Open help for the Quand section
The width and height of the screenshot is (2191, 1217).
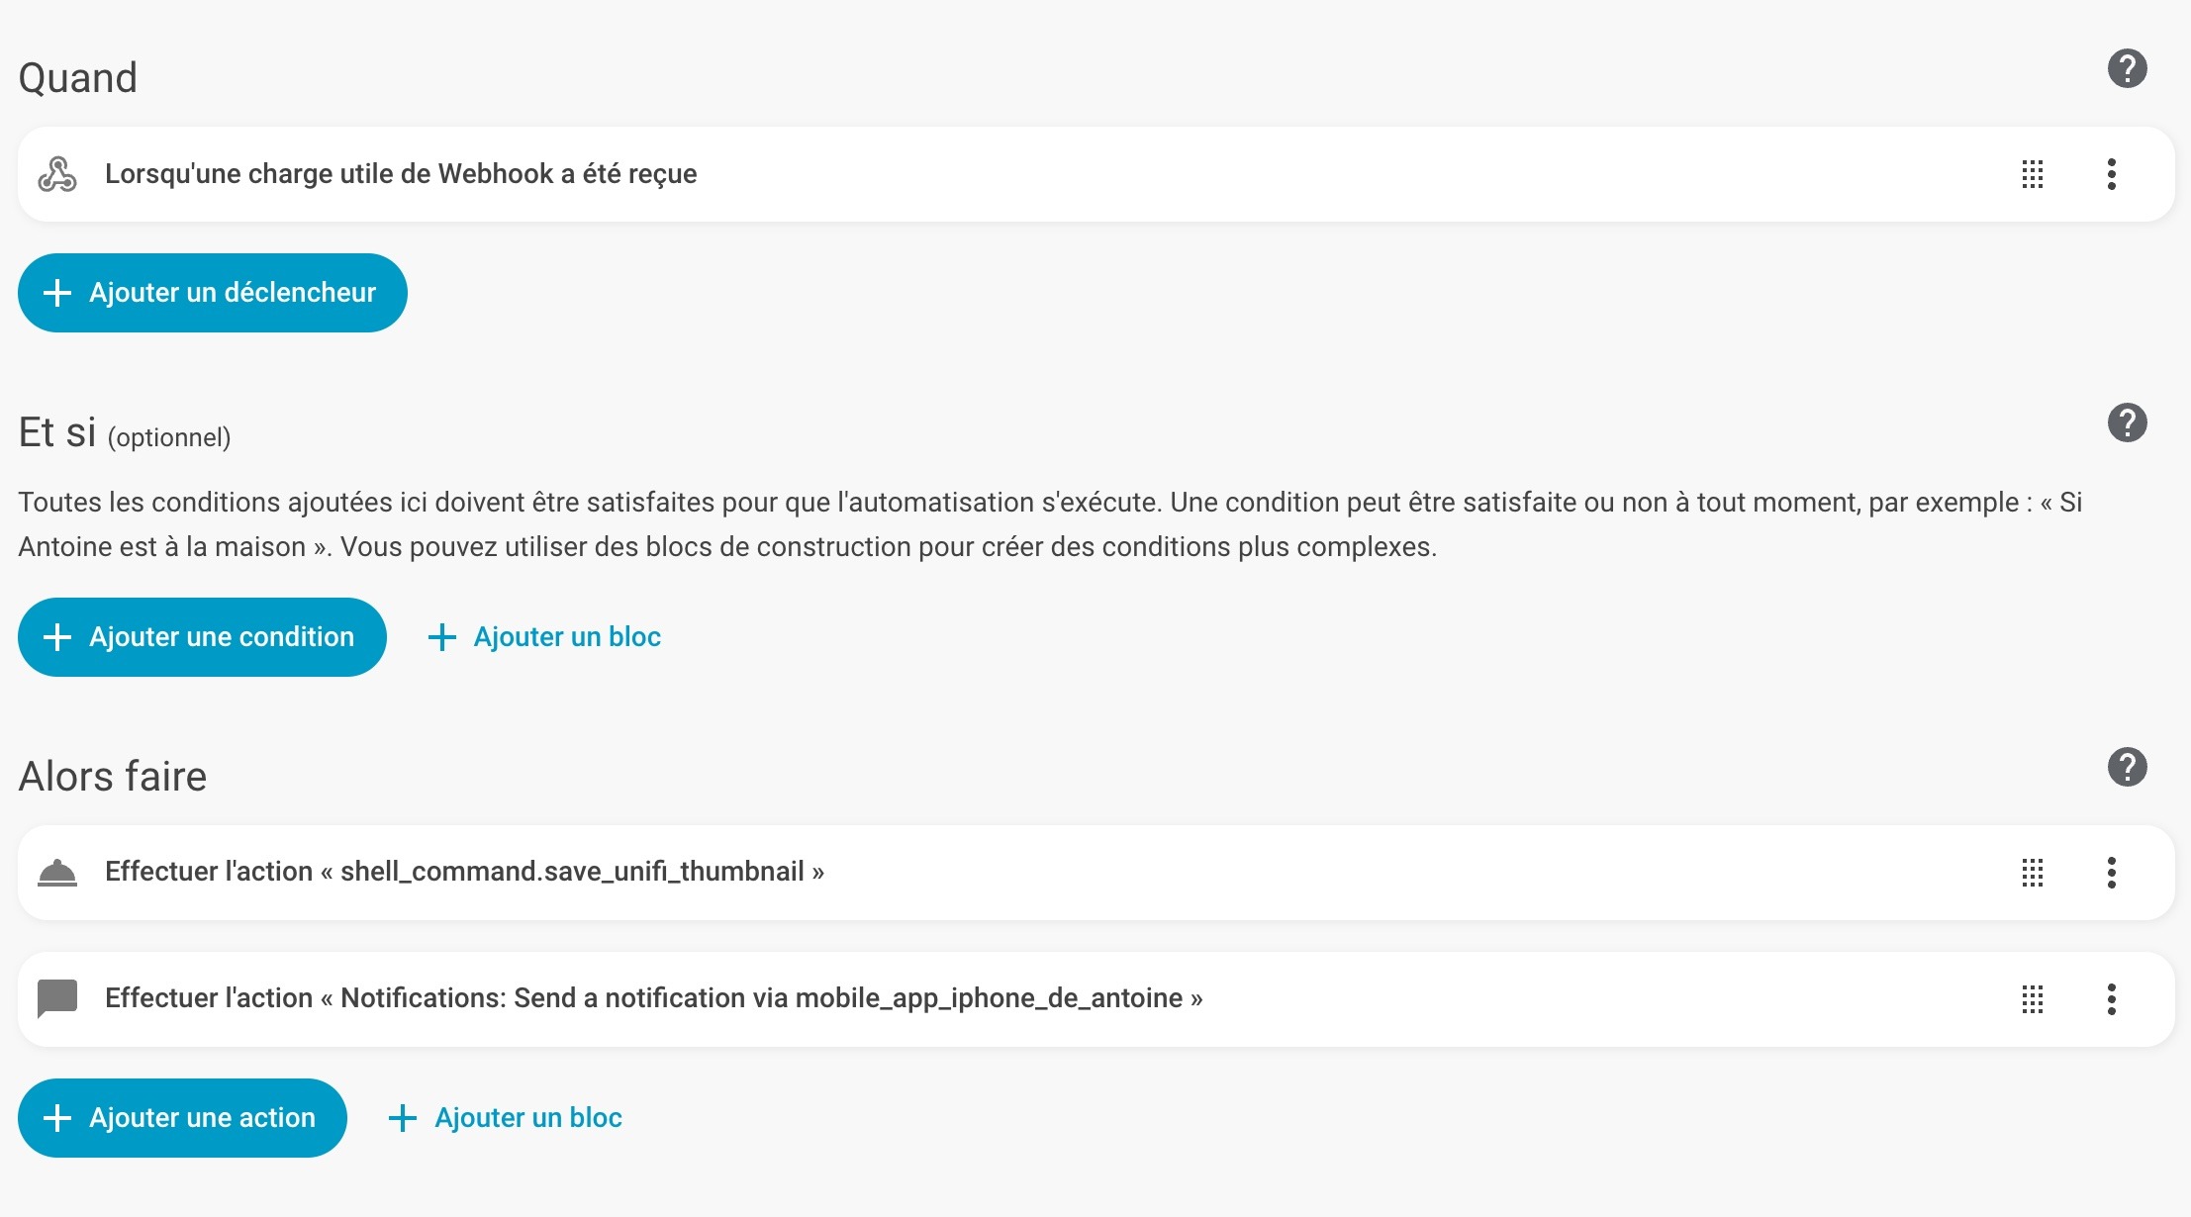pos(2127,69)
